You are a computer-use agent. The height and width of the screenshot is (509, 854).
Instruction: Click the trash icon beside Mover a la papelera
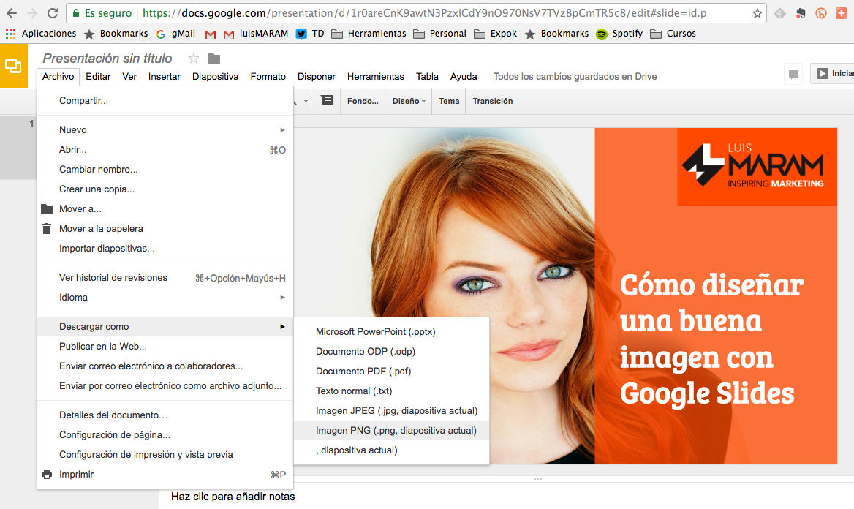click(48, 227)
